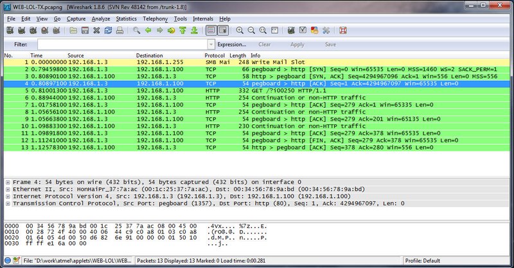Open the capture interfaces list icon
Viewport: 514px width, 268px height.
tap(10, 30)
